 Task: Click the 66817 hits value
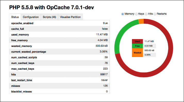pos(104,75)
